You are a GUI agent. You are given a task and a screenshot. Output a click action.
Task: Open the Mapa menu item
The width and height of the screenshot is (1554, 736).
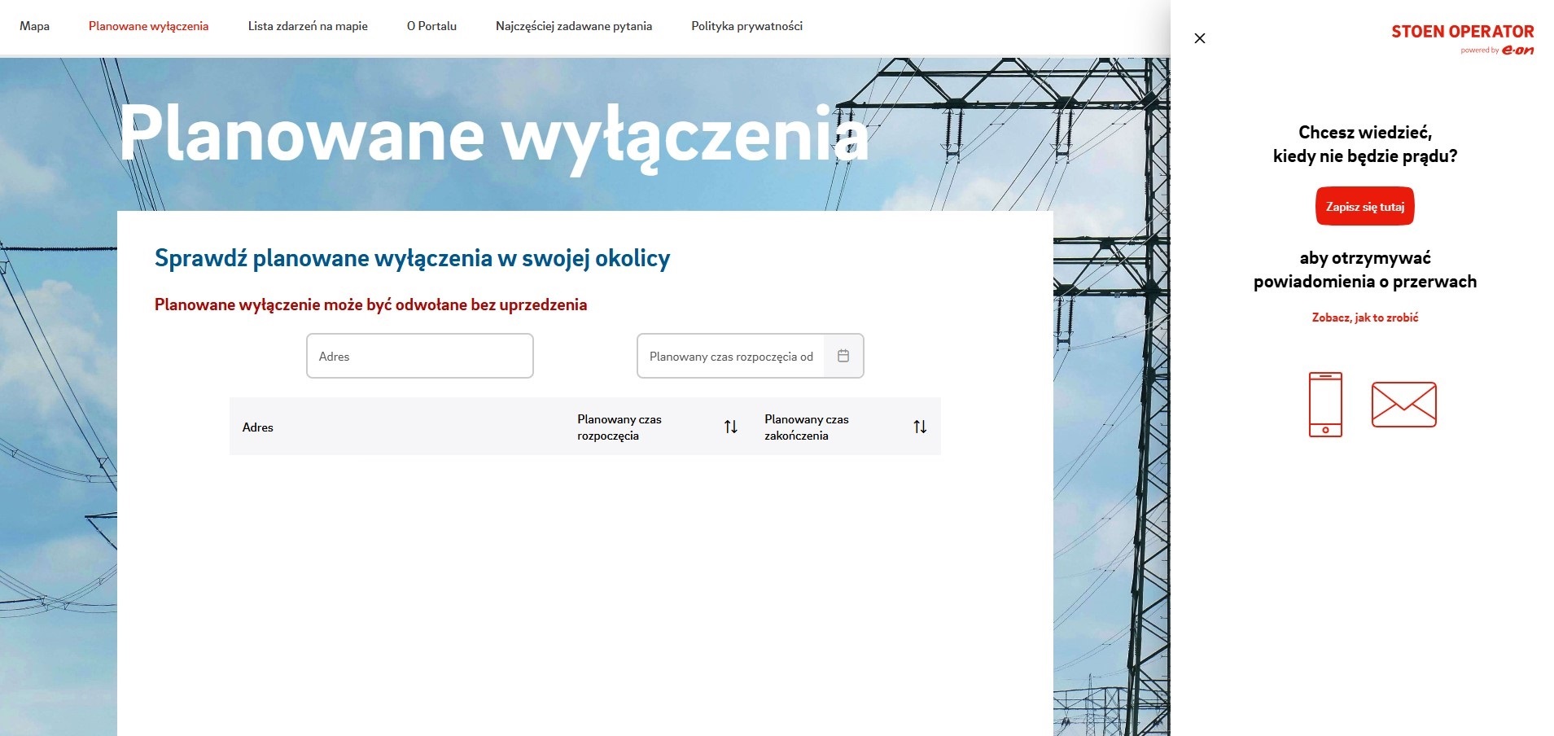[x=34, y=26]
